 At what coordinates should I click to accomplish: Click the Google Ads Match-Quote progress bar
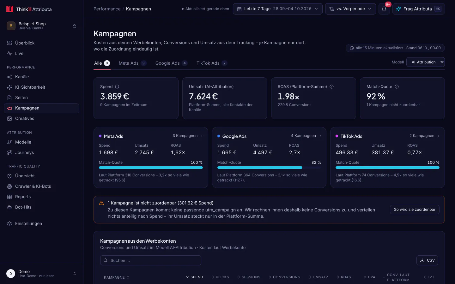click(269, 168)
